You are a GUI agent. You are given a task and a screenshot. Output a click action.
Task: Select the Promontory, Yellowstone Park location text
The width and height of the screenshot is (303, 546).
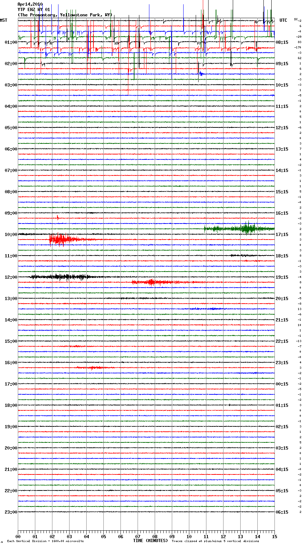65,15
